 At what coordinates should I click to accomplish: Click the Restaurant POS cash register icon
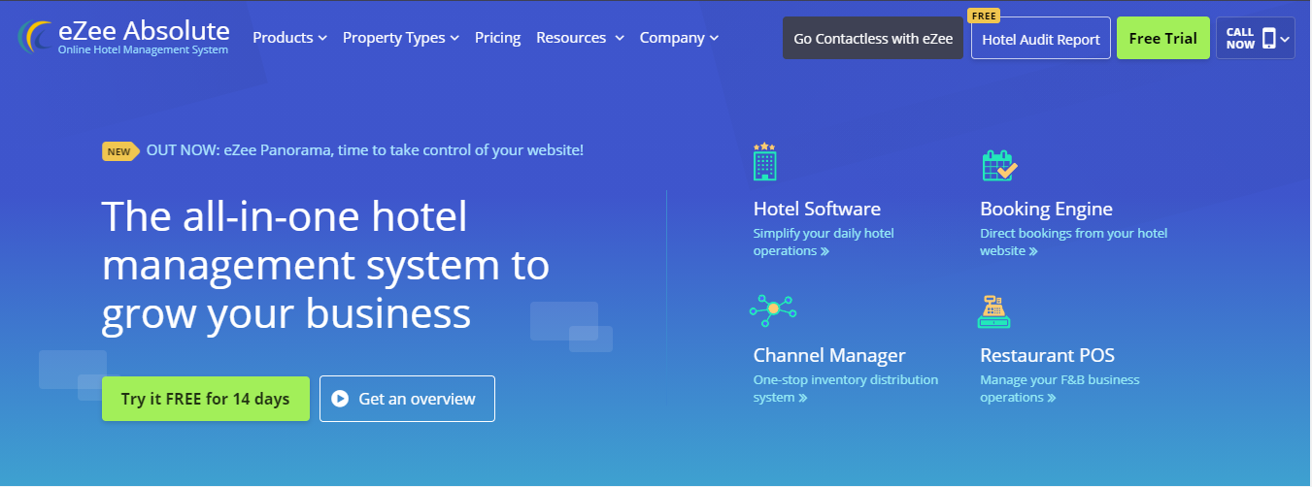point(993,311)
